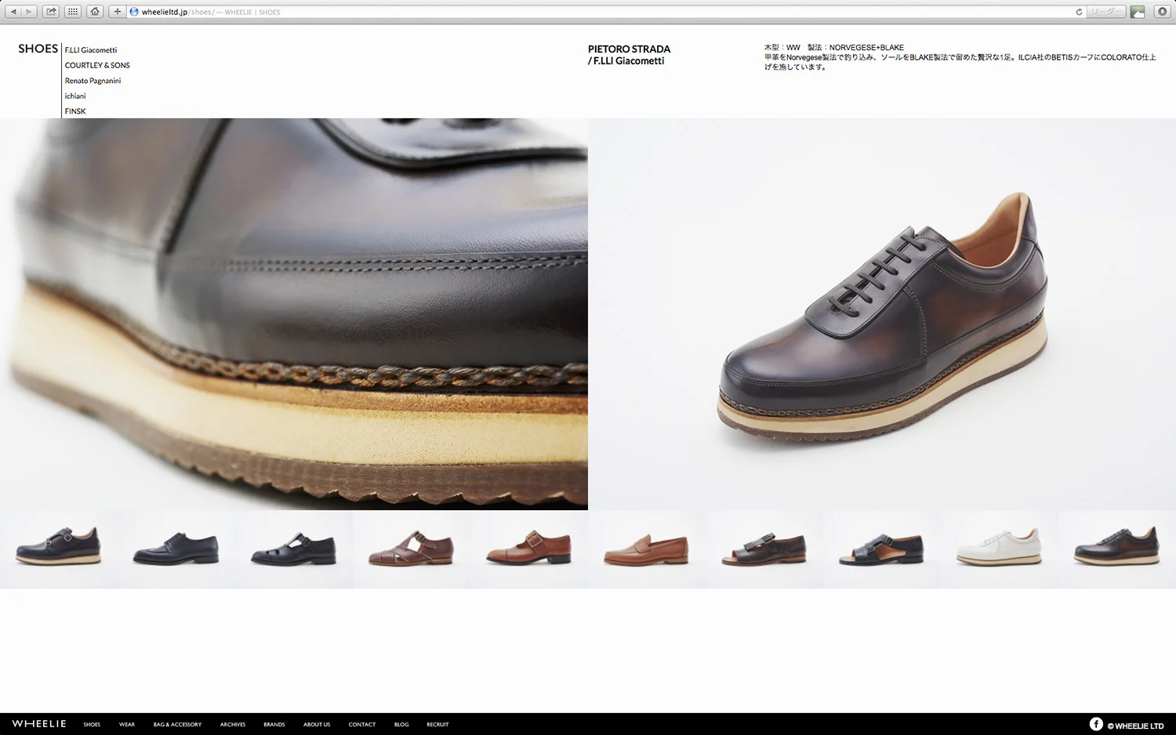Open ABOUT US in the footer menu
This screenshot has width=1176, height=735.
coord(317,725)
